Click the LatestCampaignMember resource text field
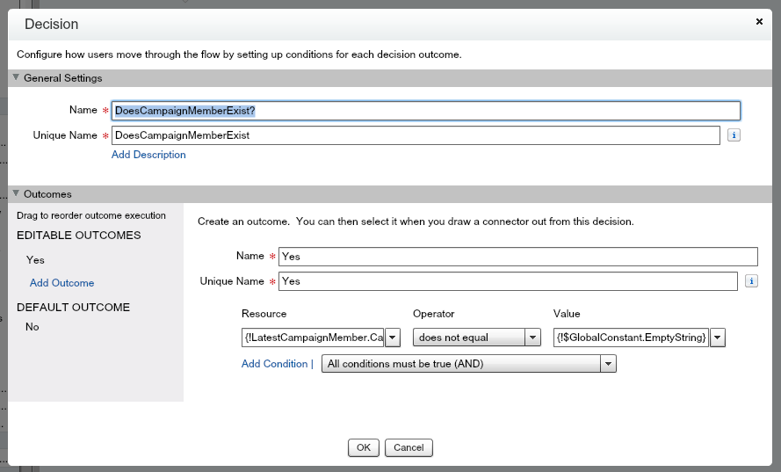The image size is (781, 472). 313,338
